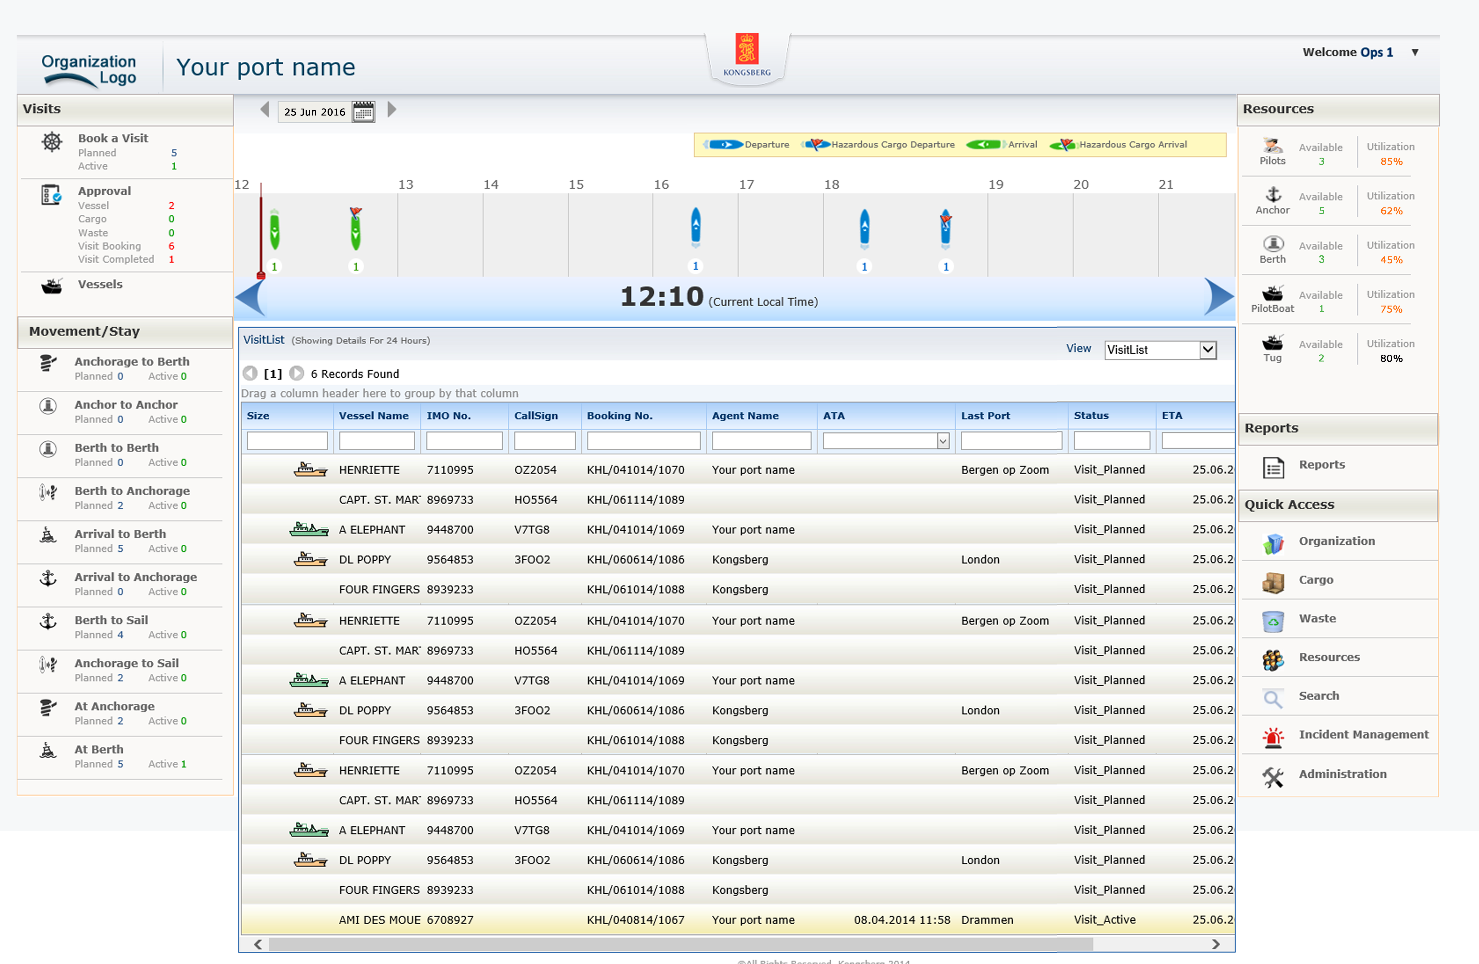Shift timeline later with large right arrow
The image size is (1479, 964).
click(x=1219, y=296)
